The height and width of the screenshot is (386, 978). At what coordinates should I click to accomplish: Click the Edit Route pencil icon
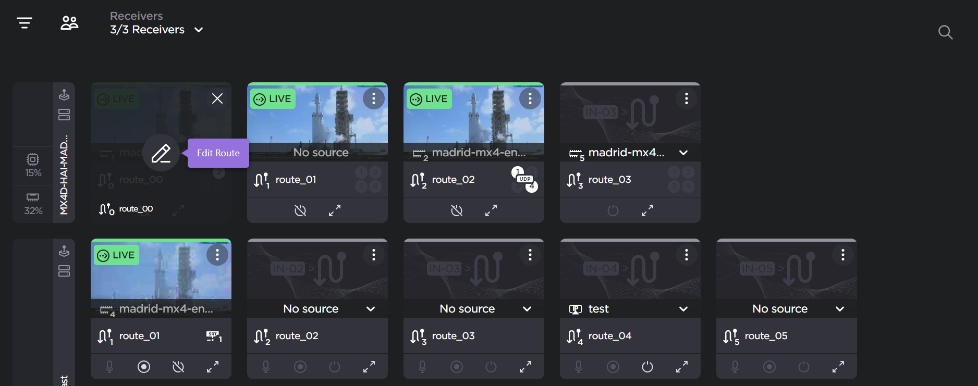click(x=161, y=153)
